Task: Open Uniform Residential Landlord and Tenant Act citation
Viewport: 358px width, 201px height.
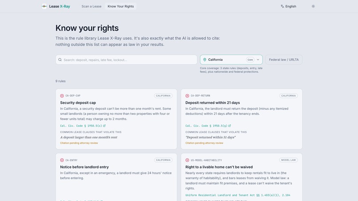Action: (238, 195)
